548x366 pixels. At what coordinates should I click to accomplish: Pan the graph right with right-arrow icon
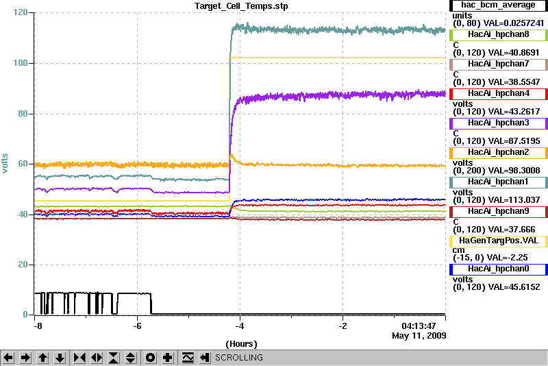[x=25, y=358]
